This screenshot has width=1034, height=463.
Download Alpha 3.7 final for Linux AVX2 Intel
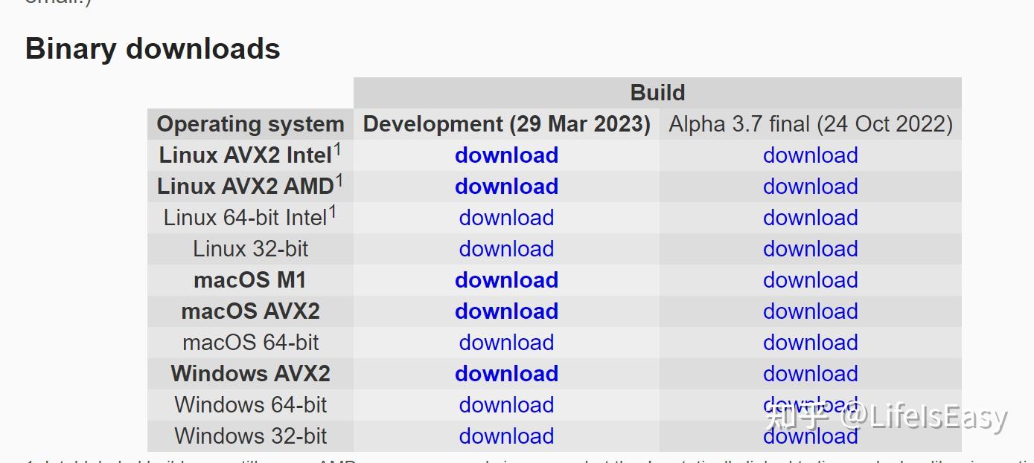tap(810, 155)
